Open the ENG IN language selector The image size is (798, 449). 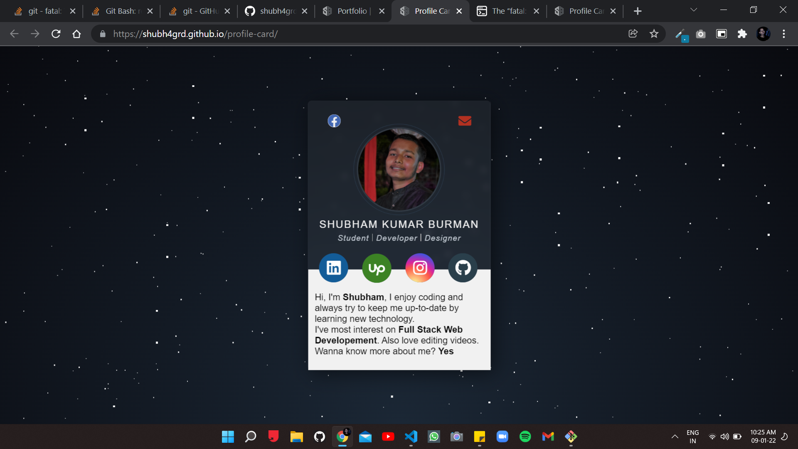pos(692,437)
